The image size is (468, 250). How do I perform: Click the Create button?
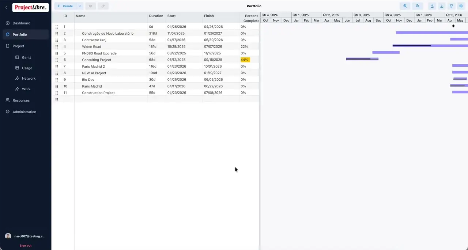point(65,6)
